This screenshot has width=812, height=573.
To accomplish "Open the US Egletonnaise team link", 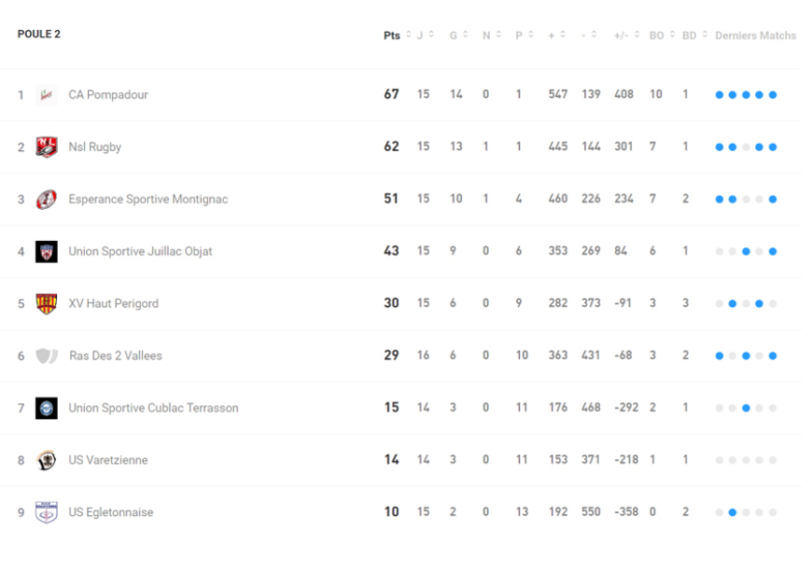I will pos(111,512).
